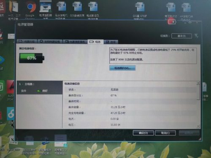Select the 电池 tab
Image resolution: width=211 pixels, height=158 pixels.
(95, 42)
